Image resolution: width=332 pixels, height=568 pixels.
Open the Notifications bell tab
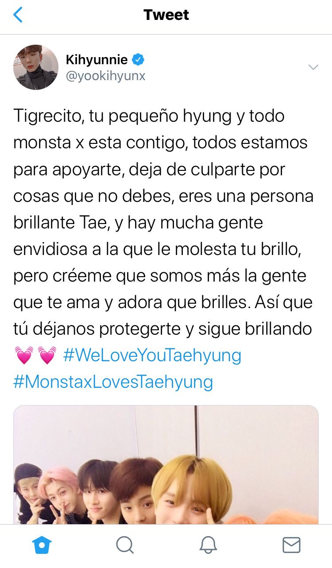[208, 545]
